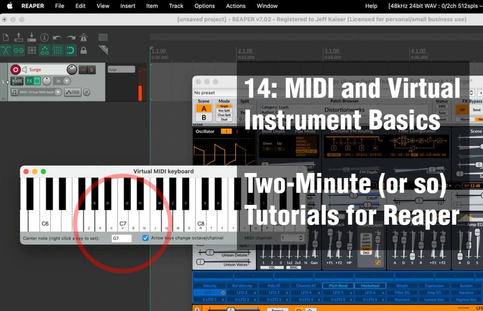
Task: Click the Surge track volume knob
Action: (x=72, y=70)
